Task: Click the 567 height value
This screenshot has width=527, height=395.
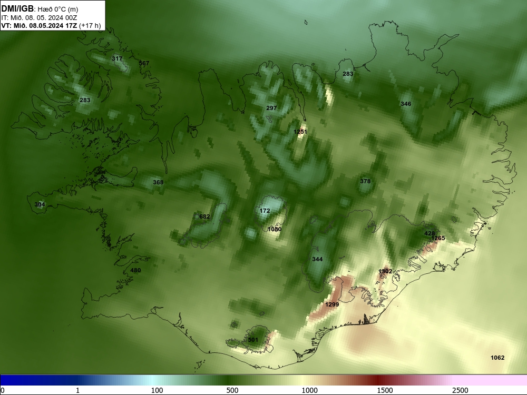Action: (x=144, y=63)
